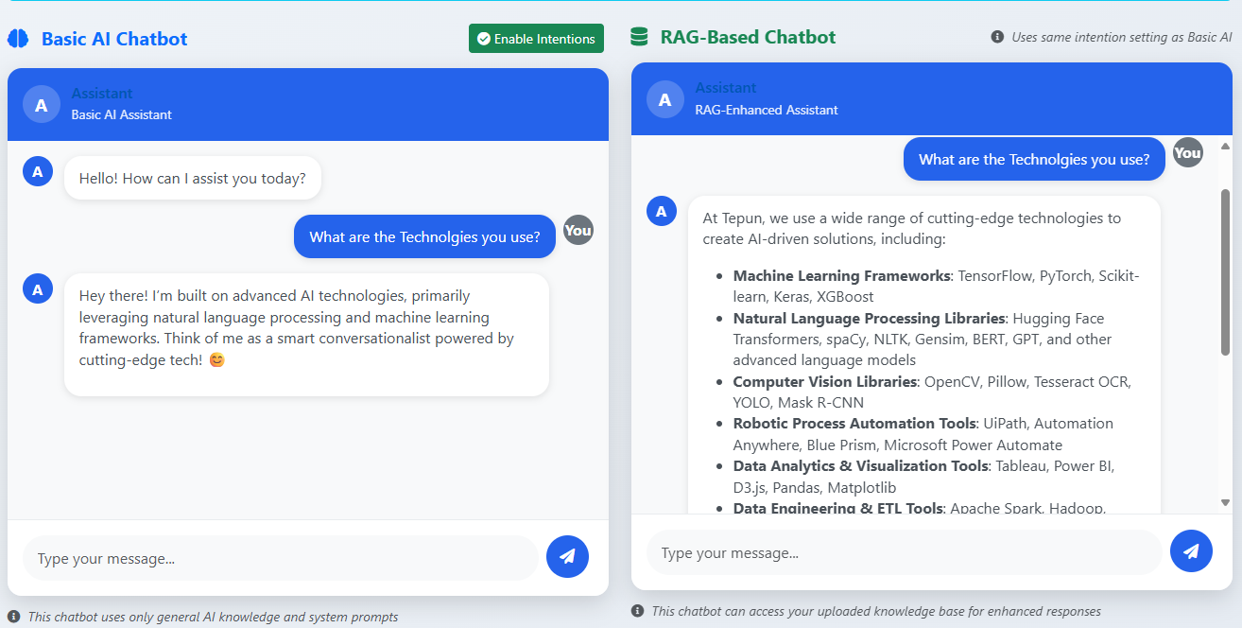1242x628 pixels.
Task: Click the You avatar in RAG chat
Action: pos(1187,152)
